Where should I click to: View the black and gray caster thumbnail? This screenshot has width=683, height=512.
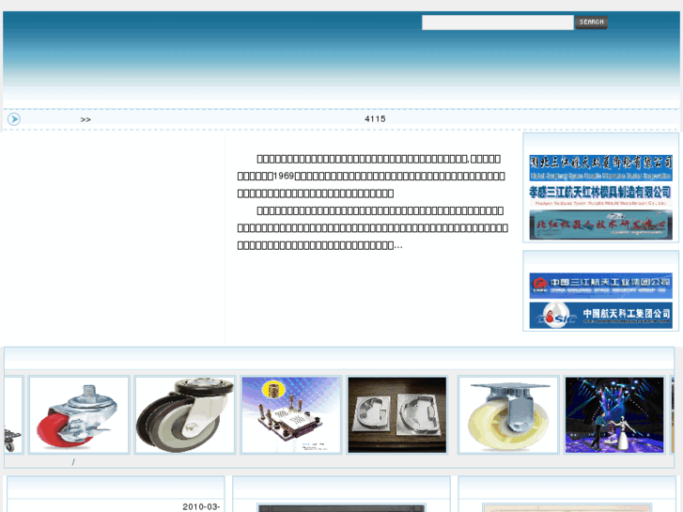coord(185,415)
